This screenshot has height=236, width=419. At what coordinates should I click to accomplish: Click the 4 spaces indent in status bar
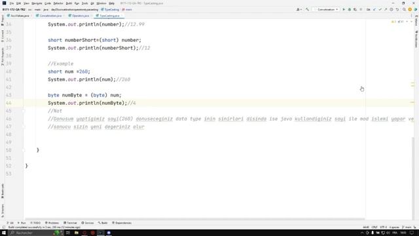click(394, 227)
